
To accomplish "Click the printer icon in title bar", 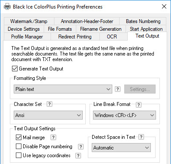I will tap(7, 7).
